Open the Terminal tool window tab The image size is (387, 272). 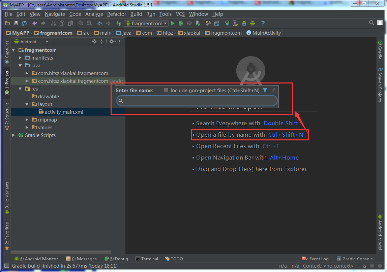click(147, 259)
